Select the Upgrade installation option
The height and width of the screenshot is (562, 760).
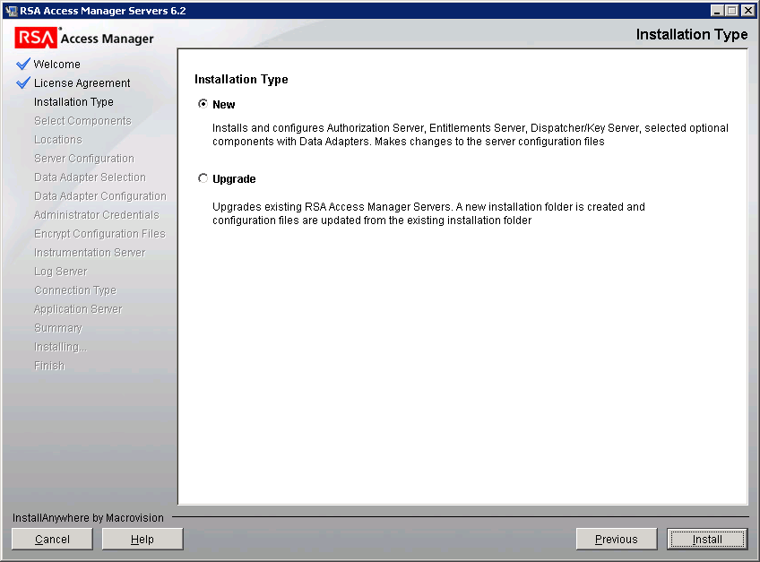203,177
